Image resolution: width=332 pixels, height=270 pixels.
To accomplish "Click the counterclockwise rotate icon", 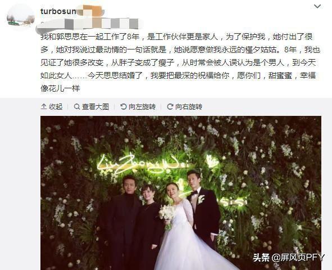I will click(x=124, y=107).
